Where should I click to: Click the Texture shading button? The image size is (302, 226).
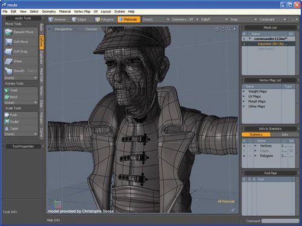pos(91,29)
